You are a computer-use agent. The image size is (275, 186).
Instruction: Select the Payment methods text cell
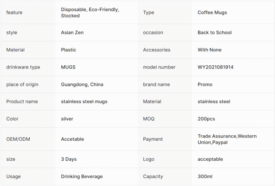227,139
